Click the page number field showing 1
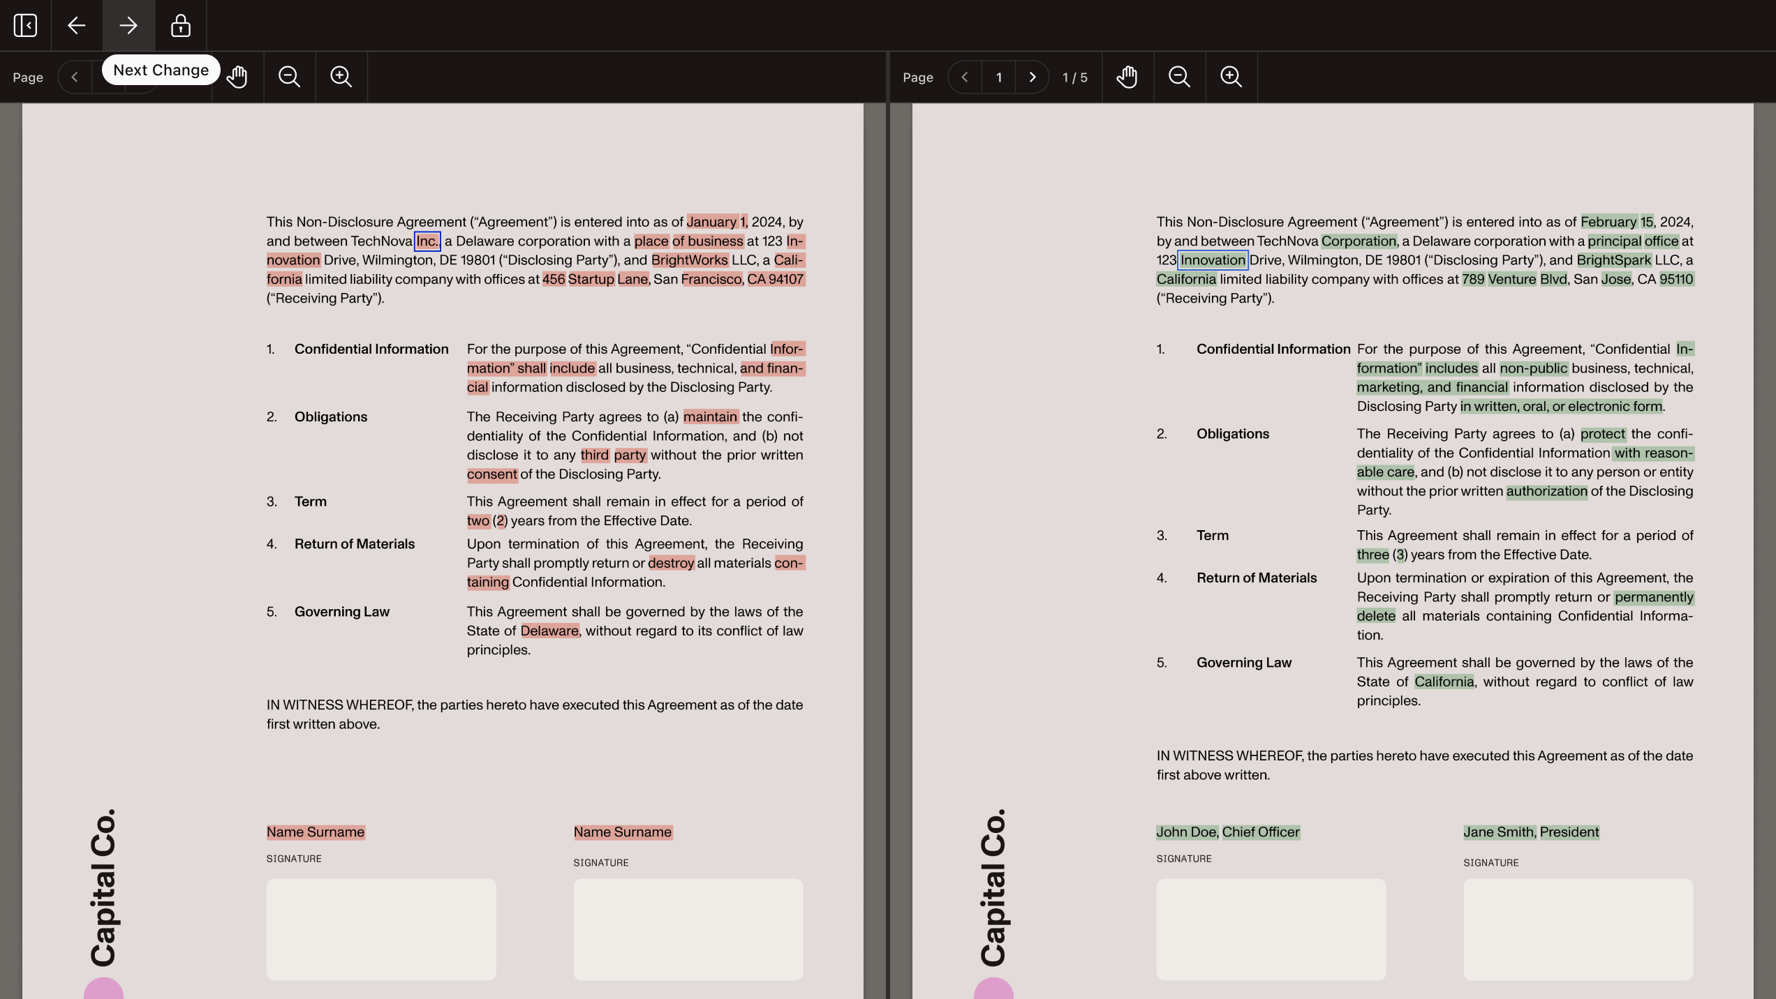Viewport: 1776px width, 999px height. tap(998, 77)
